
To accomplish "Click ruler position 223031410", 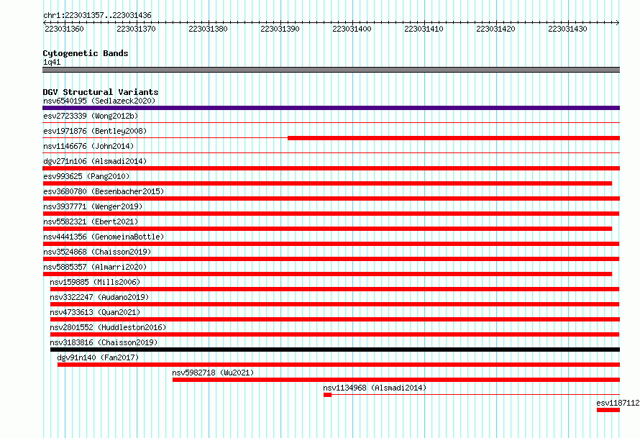I will (x=424, y=29).
